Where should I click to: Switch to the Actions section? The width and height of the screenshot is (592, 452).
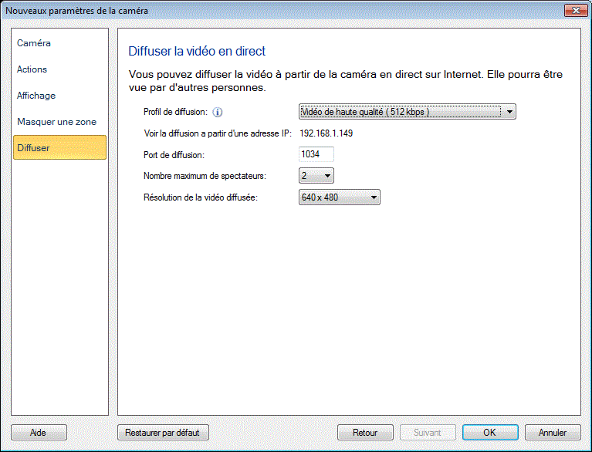click(x=32, y=69)
